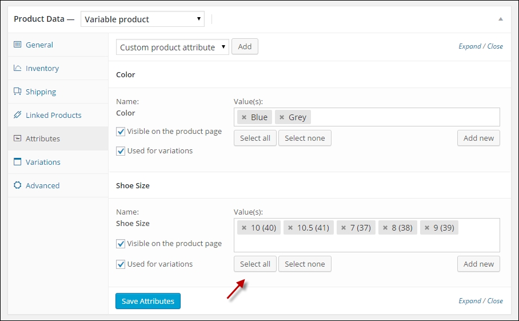Uncheck Shoe Size Used for variations
This screenshot has width=519, height=321.
(121, 264)
